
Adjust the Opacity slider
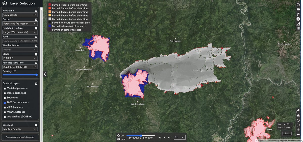(20, 75)
